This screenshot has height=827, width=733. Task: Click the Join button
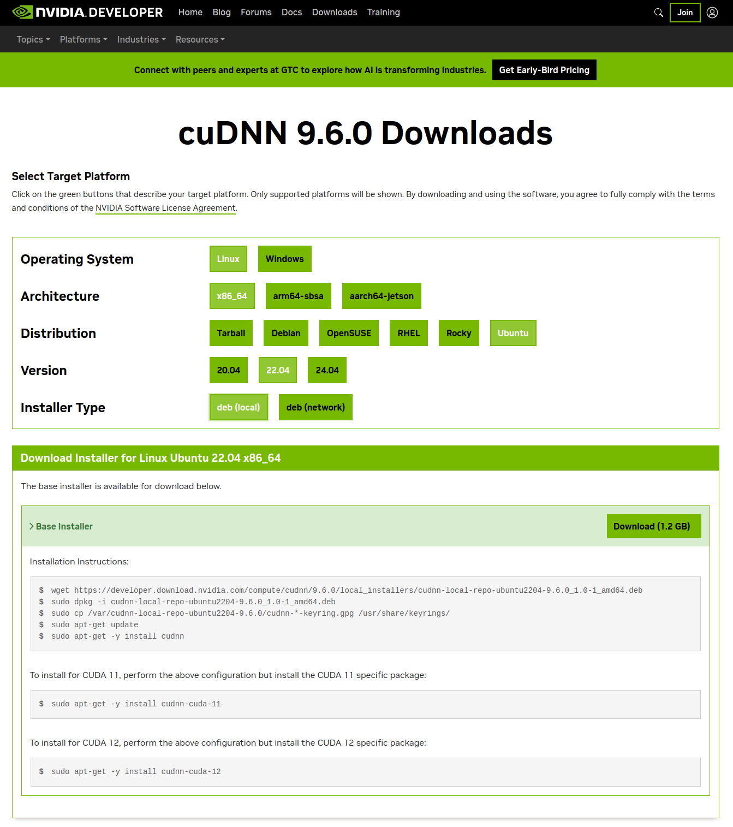[685, 13]
